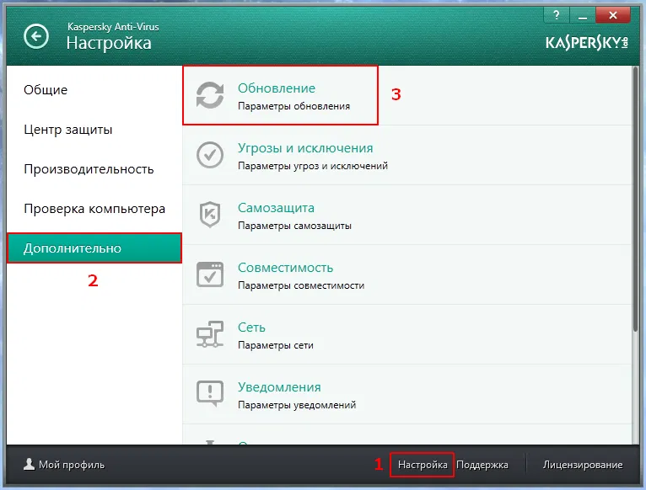Open the Сеть settings link
This screenshot has height=490, width=646.
(x=251, y=328)
